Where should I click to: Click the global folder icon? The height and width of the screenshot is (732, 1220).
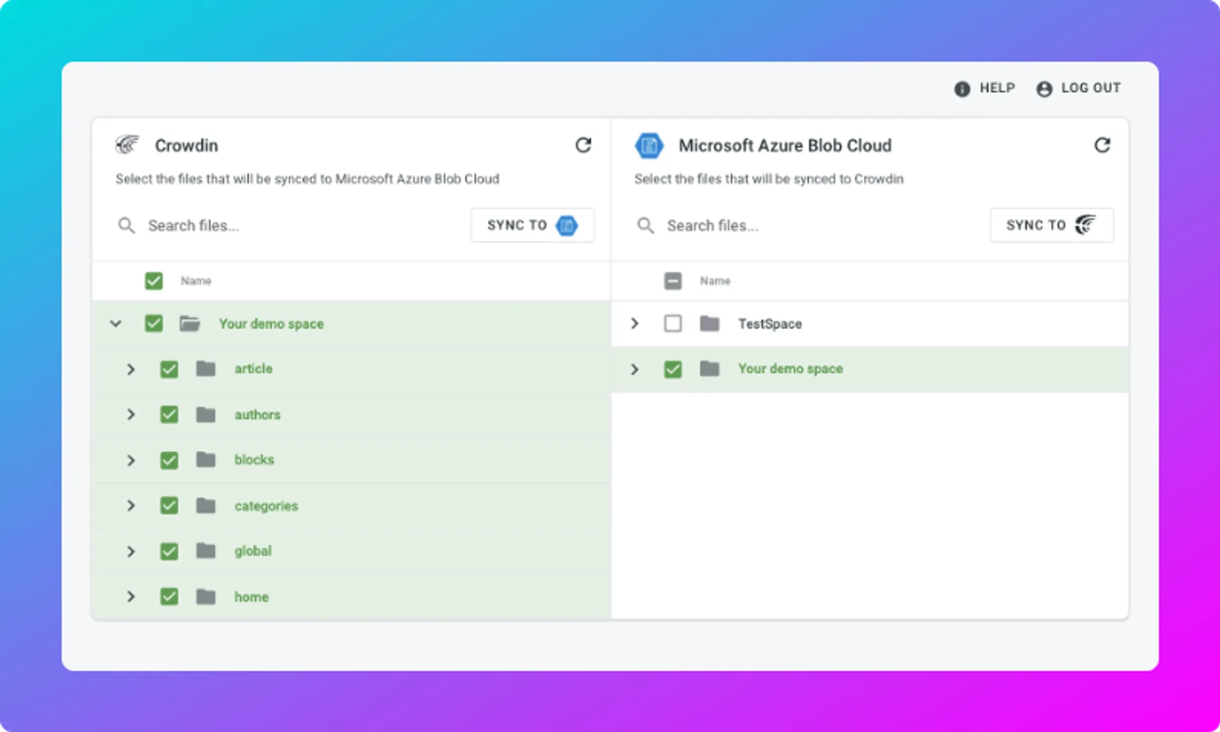click(206, 550)
